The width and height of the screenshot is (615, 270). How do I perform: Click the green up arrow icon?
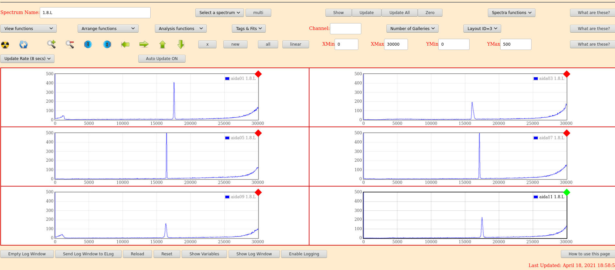pos(162,44)
